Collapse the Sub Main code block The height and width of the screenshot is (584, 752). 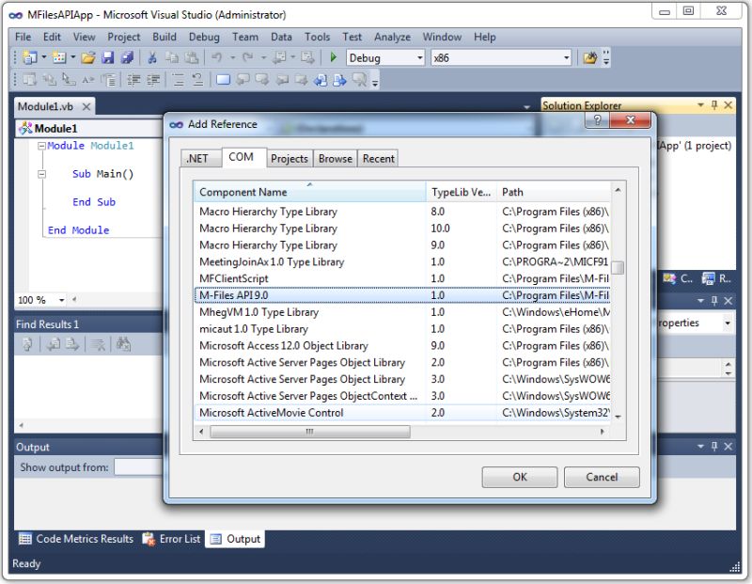[x=41, y=174]
